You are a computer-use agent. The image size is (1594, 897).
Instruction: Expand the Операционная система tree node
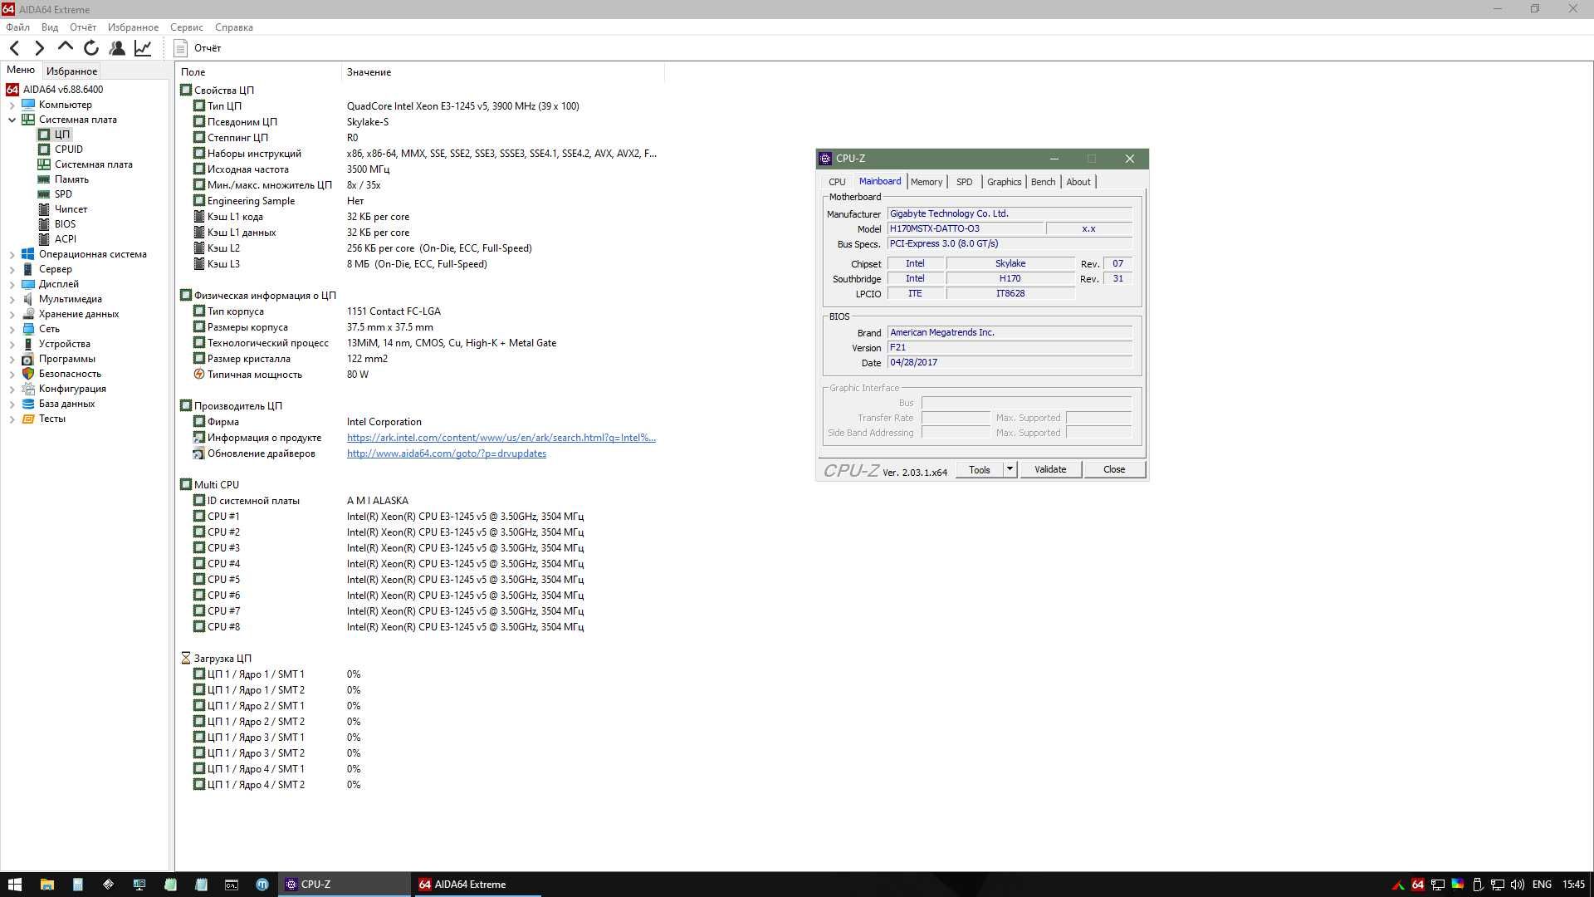[12, 254]
